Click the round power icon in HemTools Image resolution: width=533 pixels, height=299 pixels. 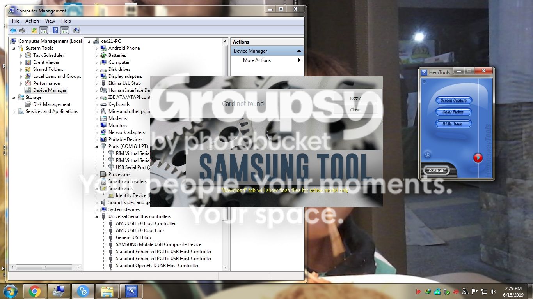427,155
